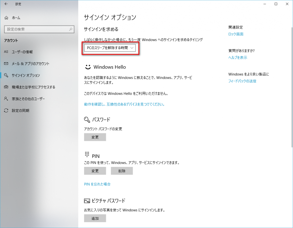Viewport: 293px width, 228px height.
Task: Click 変更 button under PIN
Action: [95, 171]
